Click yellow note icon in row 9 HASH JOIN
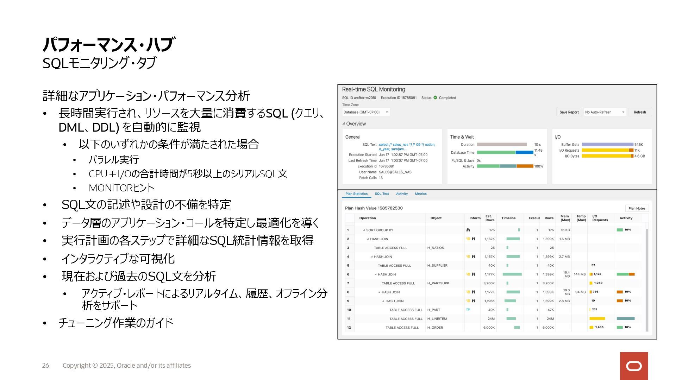 pyautogui.click(x=468, y=301)
